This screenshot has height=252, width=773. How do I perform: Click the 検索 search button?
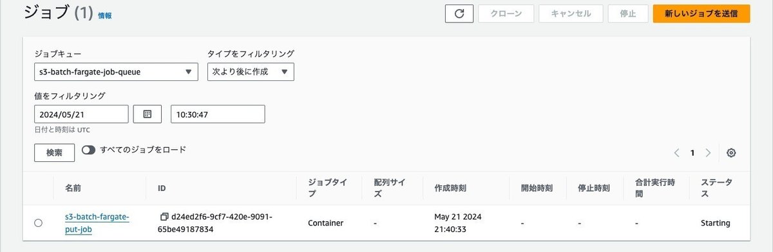click(55, 153)
